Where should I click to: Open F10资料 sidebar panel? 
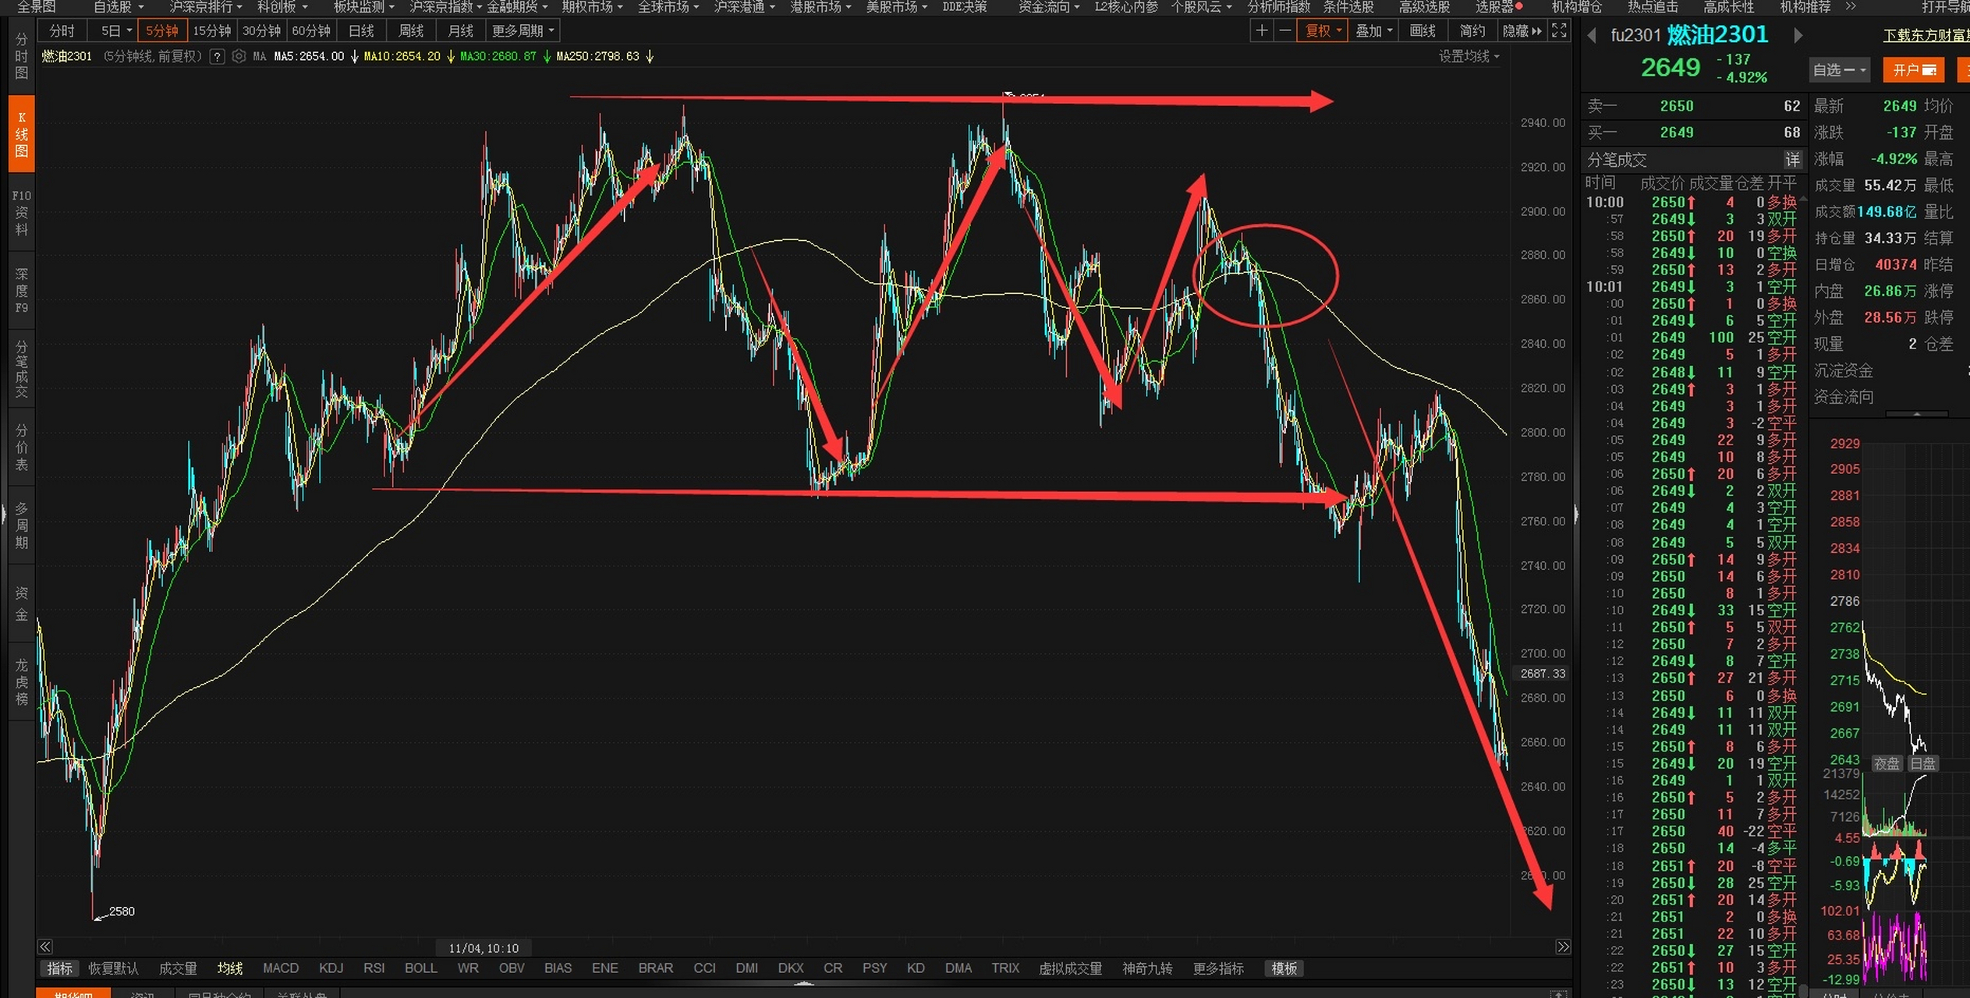pyautogui.click(x=22, y=212)
